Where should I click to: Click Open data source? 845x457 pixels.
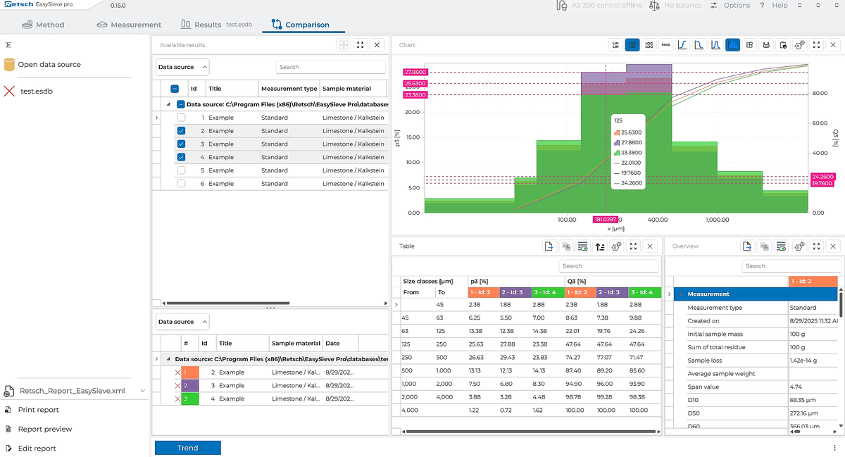(x=49, y=65)
